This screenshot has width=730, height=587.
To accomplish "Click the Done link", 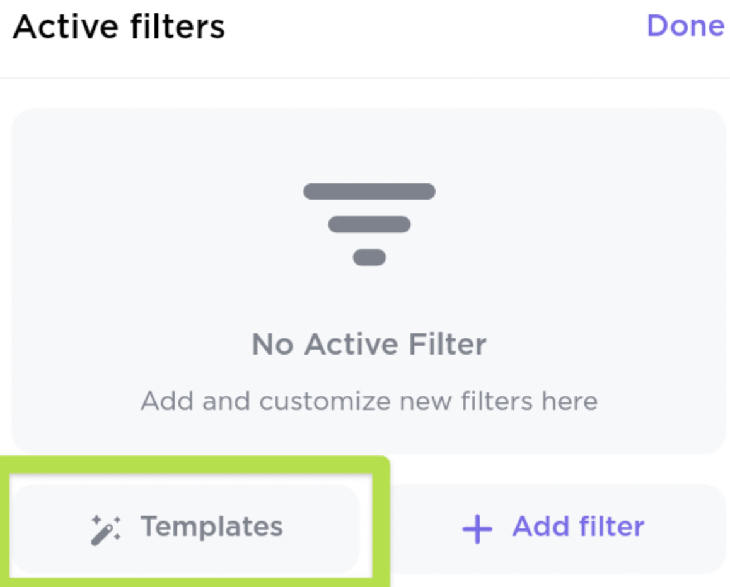I will pos(685,26).
